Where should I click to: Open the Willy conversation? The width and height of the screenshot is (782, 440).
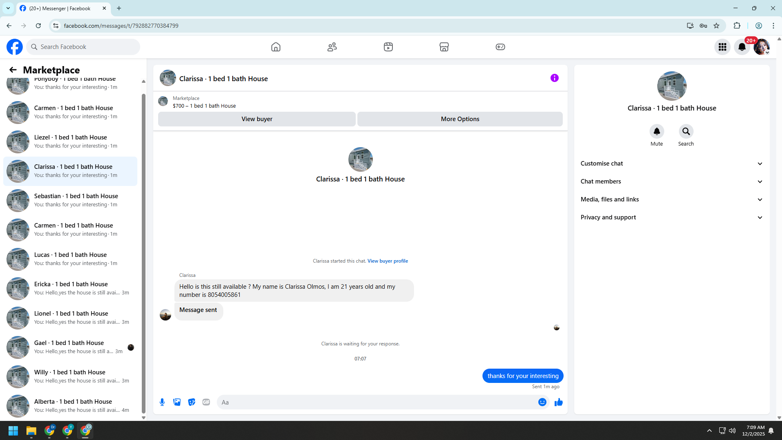click(x=70, y=377)
